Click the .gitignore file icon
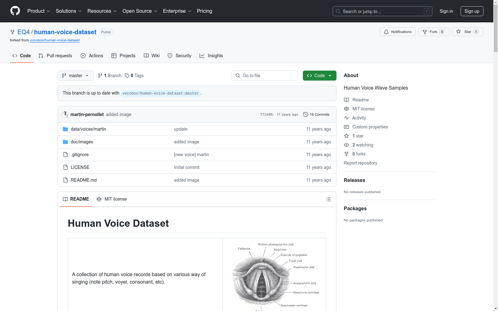This screenshot has width=498, height=311. (65, 155)
